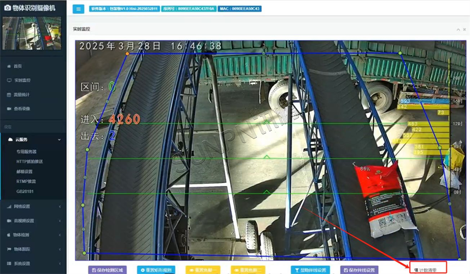Open 查看录像 recordings page
This screenshot has width=470, height=274.
pos(22,109)
